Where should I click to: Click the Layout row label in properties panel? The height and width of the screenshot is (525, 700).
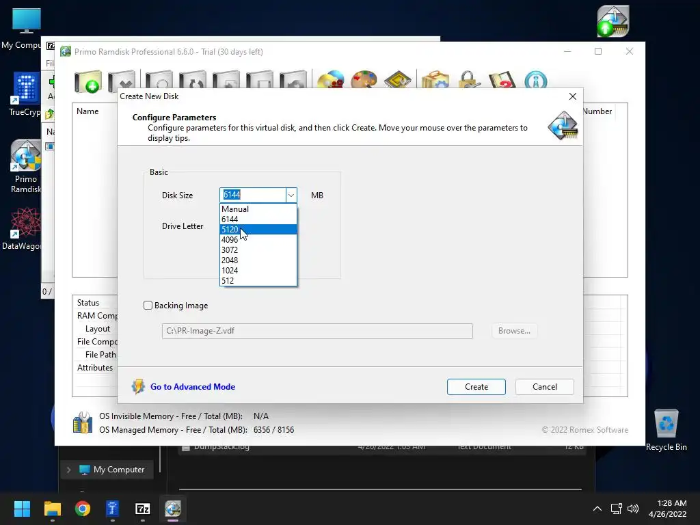pyautogui.click(x=97, y=329)
